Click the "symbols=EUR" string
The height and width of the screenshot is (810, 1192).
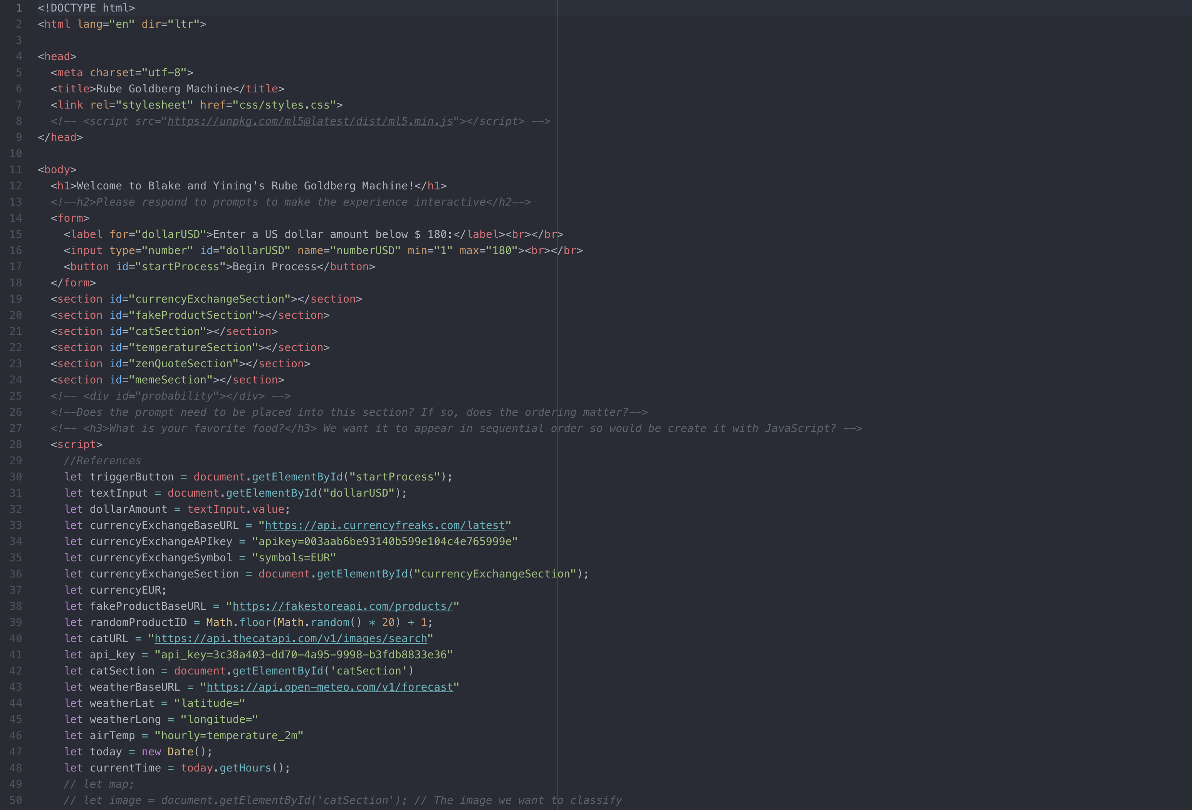click(x=294, y=558)
